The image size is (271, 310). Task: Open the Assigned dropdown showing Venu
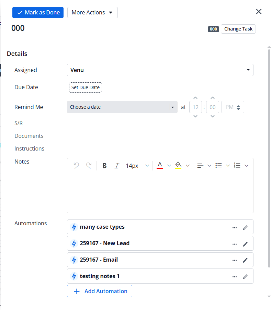point(160,70)
